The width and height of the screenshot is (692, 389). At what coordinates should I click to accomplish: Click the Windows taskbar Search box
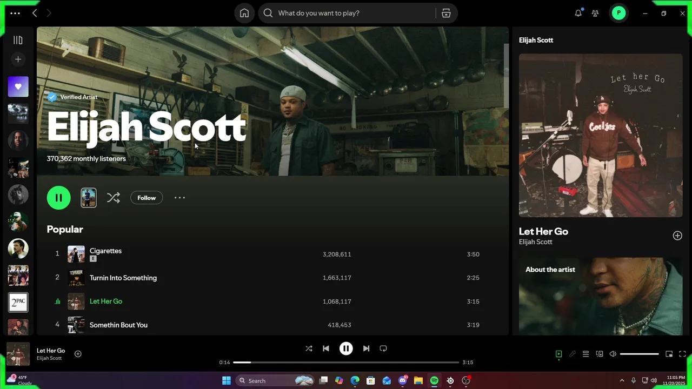tap(275, 380)
